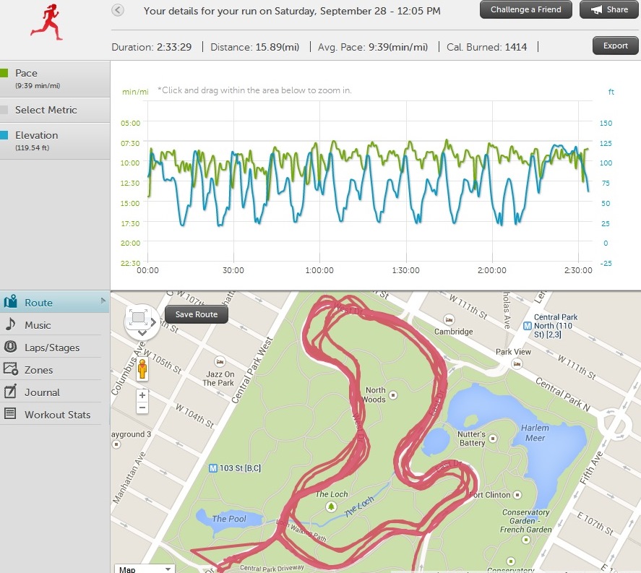
Task: Open the Map type dropdown
Action: (x=145, y=569)
